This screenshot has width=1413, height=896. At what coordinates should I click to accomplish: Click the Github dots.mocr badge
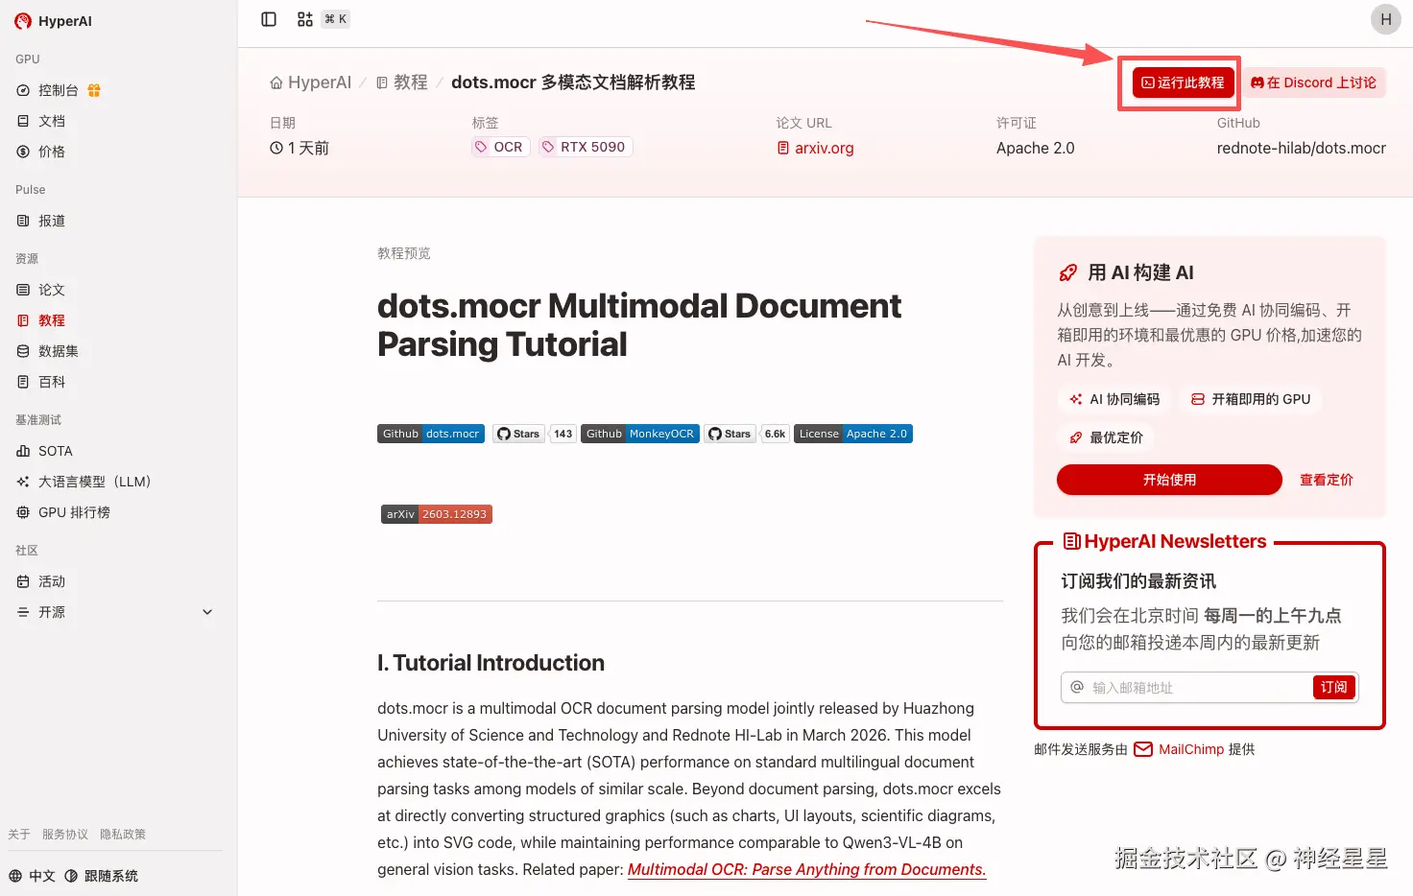(x=431, y=434)
